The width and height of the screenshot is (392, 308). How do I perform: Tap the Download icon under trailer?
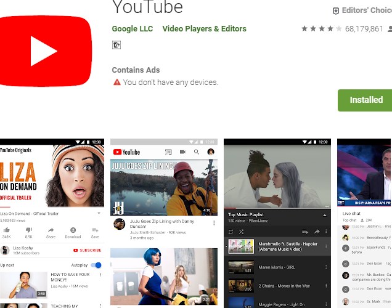73,230
